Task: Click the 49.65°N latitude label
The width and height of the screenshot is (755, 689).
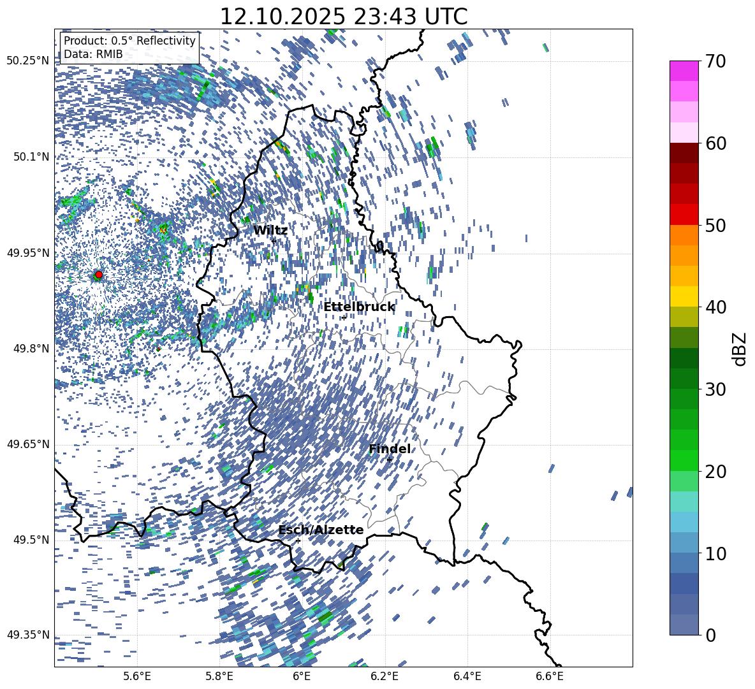Action: point(28,444)
